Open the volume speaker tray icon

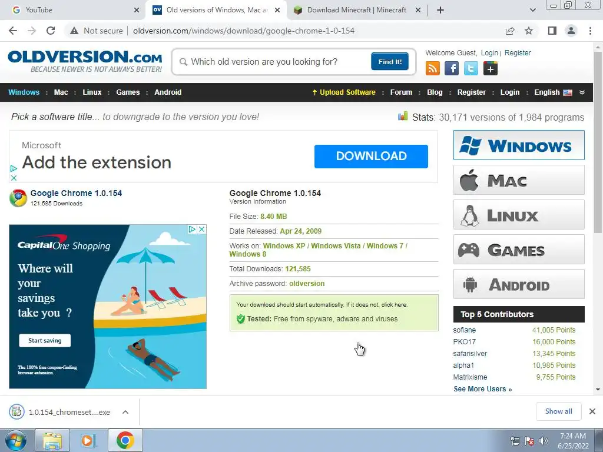pyautogui.click(x=544, y=441)
